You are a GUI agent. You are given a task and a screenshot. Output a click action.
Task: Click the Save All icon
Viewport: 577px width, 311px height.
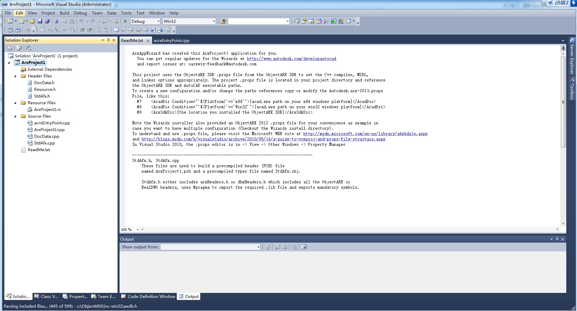(47, 21)
